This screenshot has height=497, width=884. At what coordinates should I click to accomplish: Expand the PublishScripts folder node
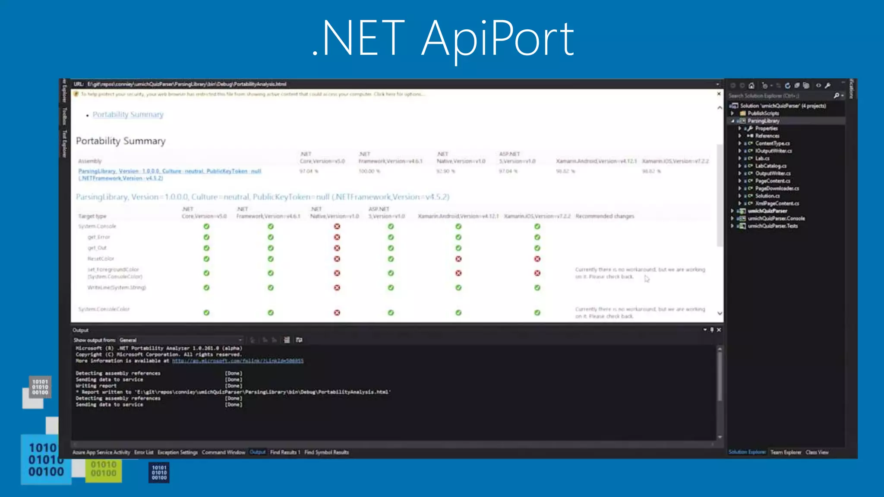[732, 113]
